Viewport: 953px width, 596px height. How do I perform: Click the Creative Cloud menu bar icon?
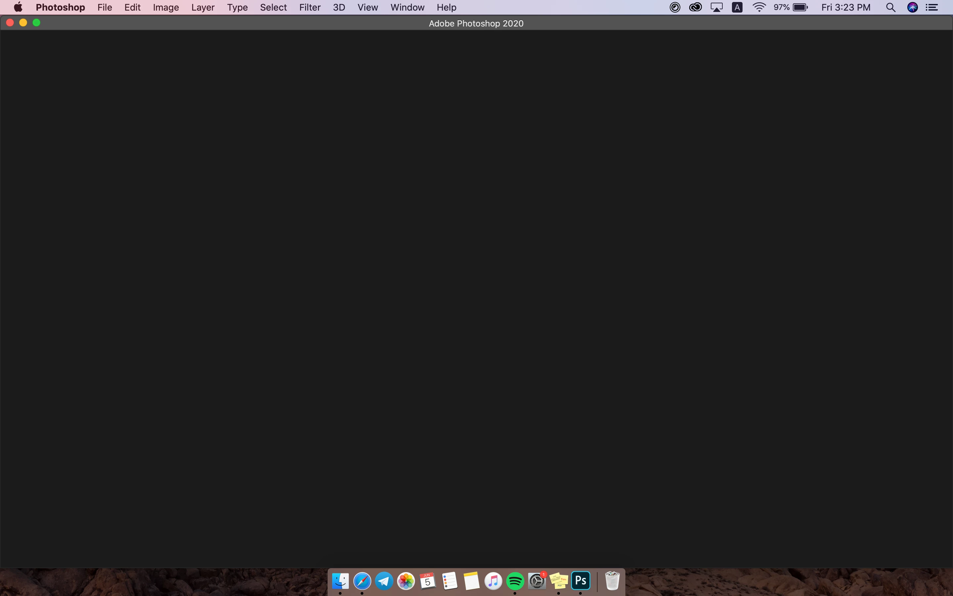point(695,8)
